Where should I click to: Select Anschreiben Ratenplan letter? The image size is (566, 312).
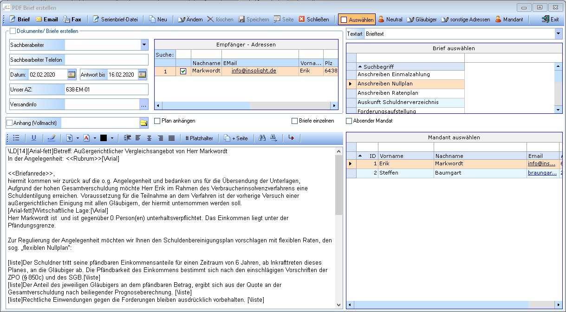410,93
